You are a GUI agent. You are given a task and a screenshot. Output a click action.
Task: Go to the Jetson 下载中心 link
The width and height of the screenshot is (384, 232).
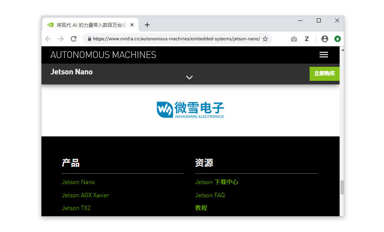click(x=216, y=182)
